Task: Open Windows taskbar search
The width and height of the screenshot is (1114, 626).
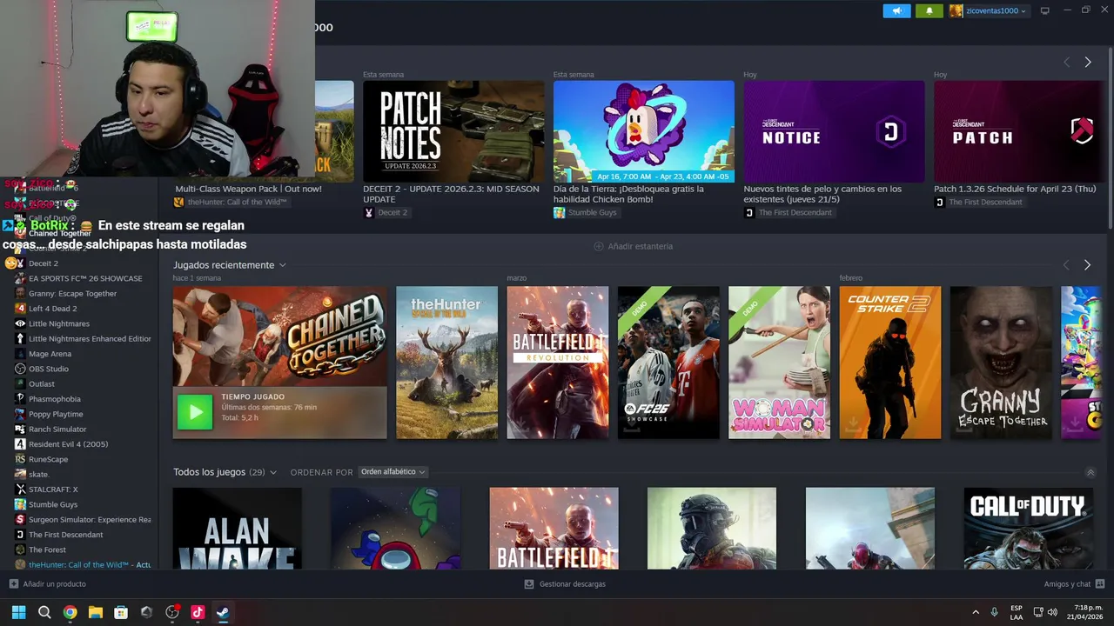Action: click(x=44, y=612)
